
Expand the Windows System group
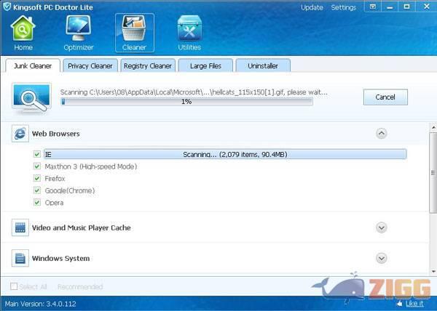pos(381,258)
